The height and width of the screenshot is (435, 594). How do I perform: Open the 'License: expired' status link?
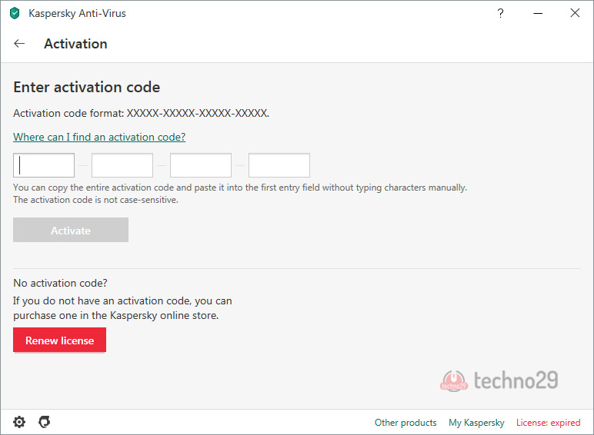tap(548, 423)
